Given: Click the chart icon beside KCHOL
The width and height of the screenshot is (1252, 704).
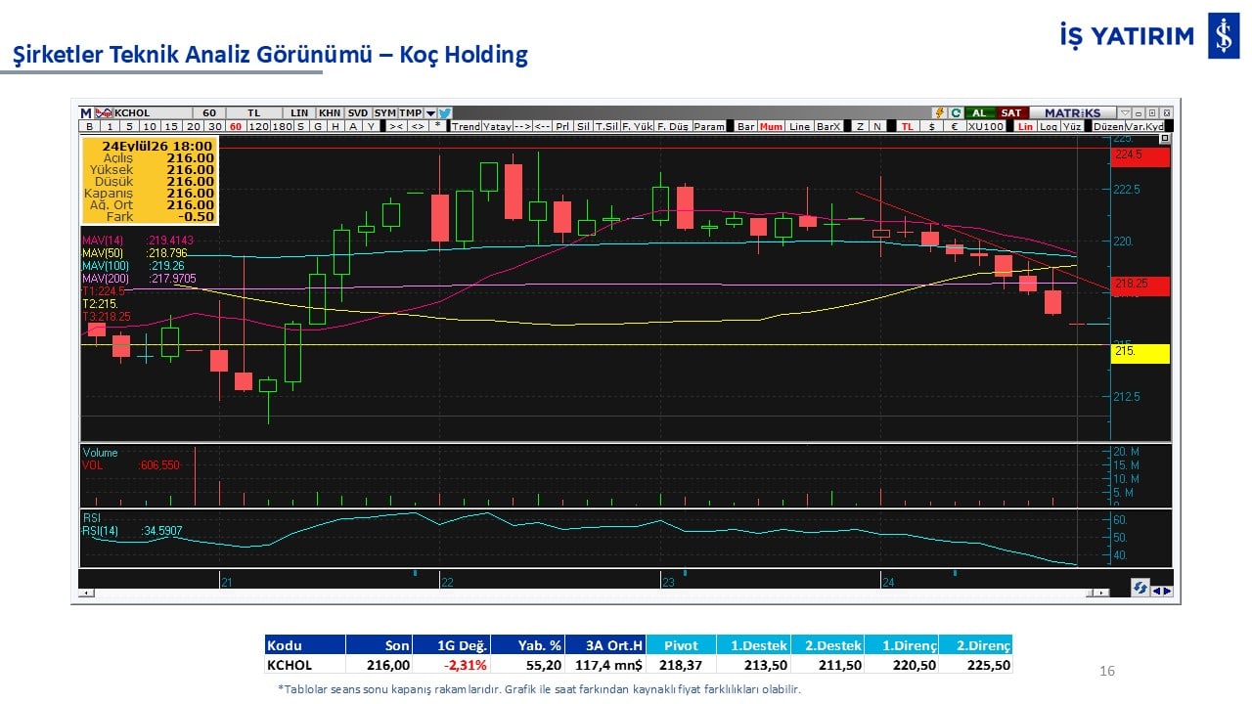Looking at the screenshot, I should [x=103, y=113].
